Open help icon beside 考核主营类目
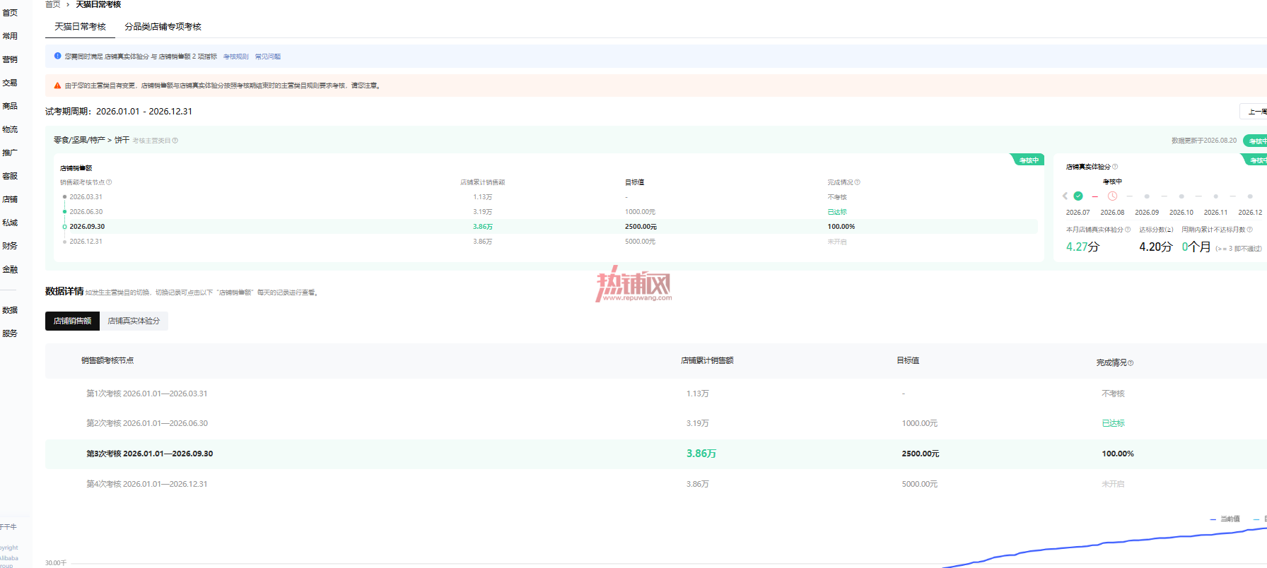Image resolution: width=1267 pixels, height=568 pixels. pos(175,141)
